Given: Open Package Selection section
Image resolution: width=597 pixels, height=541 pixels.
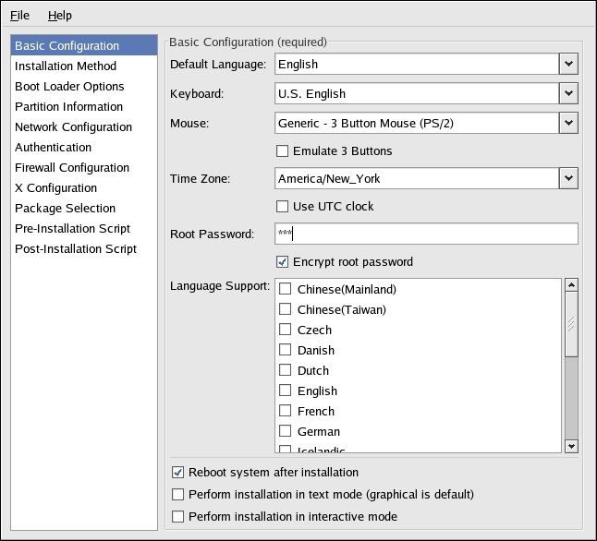Looking at the screenshot, I should pyautogui.click(x=65, y=209).
